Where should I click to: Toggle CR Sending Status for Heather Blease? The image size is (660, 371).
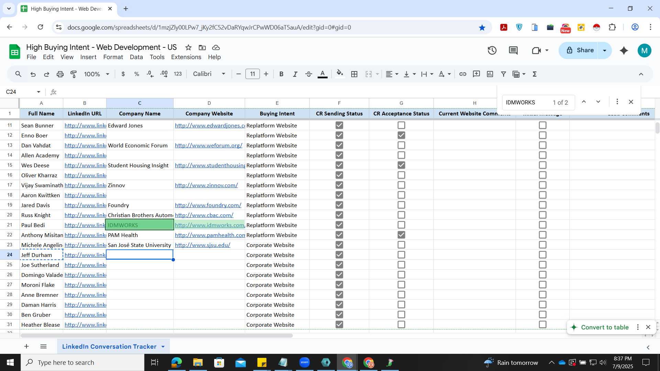tap(339, 325)
